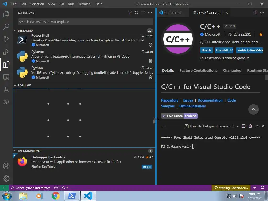Click the Search Extensions in Marketplace field
268x201 pixels.
pyautogui.click(x=85, y=22)
